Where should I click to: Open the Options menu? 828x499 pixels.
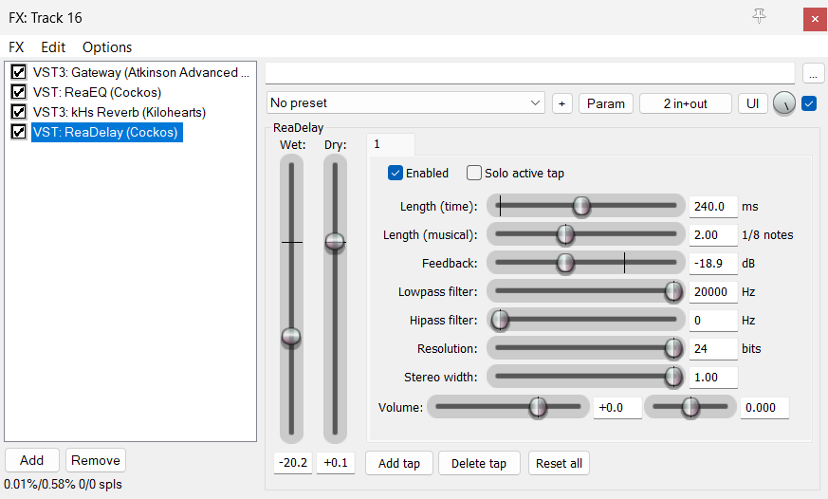tap(106, 47)
